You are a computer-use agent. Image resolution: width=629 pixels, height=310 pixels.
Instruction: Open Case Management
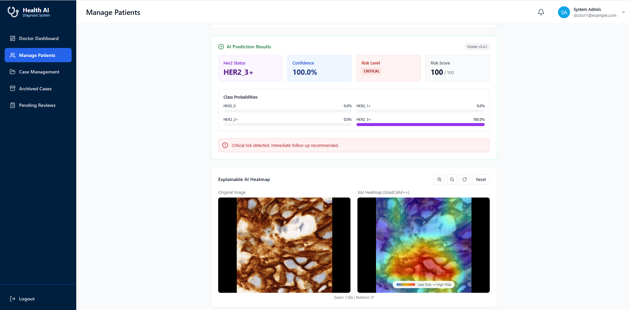pyautogui.click(x=38, y=72)
